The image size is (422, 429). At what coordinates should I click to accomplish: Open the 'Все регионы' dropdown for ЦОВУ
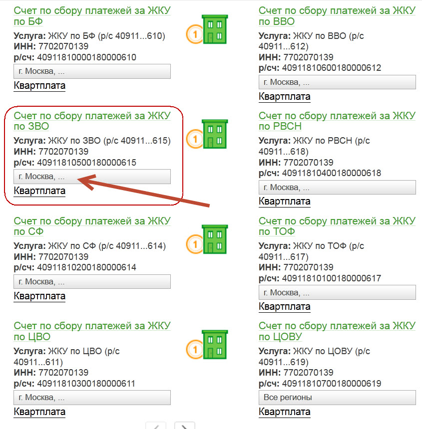coord(337,397)
